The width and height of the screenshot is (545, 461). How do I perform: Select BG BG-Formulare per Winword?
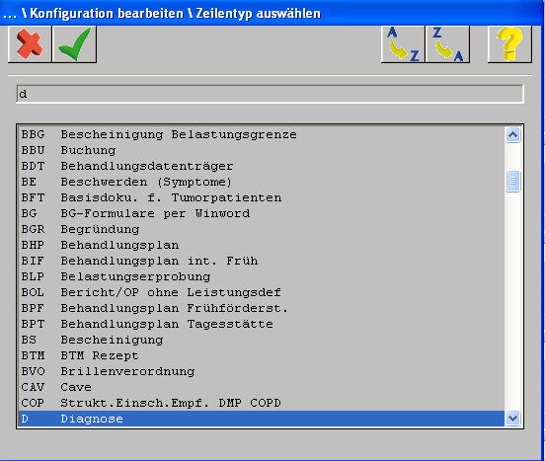(262, 213)
